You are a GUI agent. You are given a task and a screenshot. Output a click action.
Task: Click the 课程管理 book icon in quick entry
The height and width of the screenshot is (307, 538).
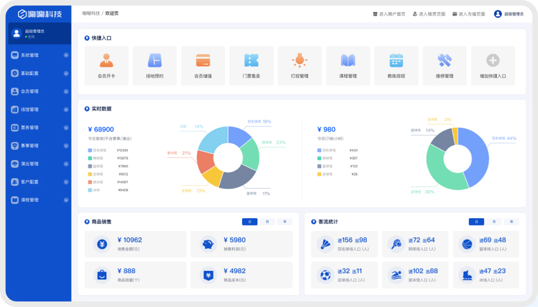[348, 61]
